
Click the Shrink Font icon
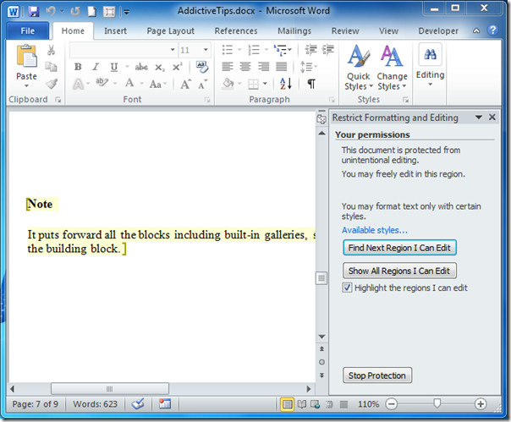202,85
